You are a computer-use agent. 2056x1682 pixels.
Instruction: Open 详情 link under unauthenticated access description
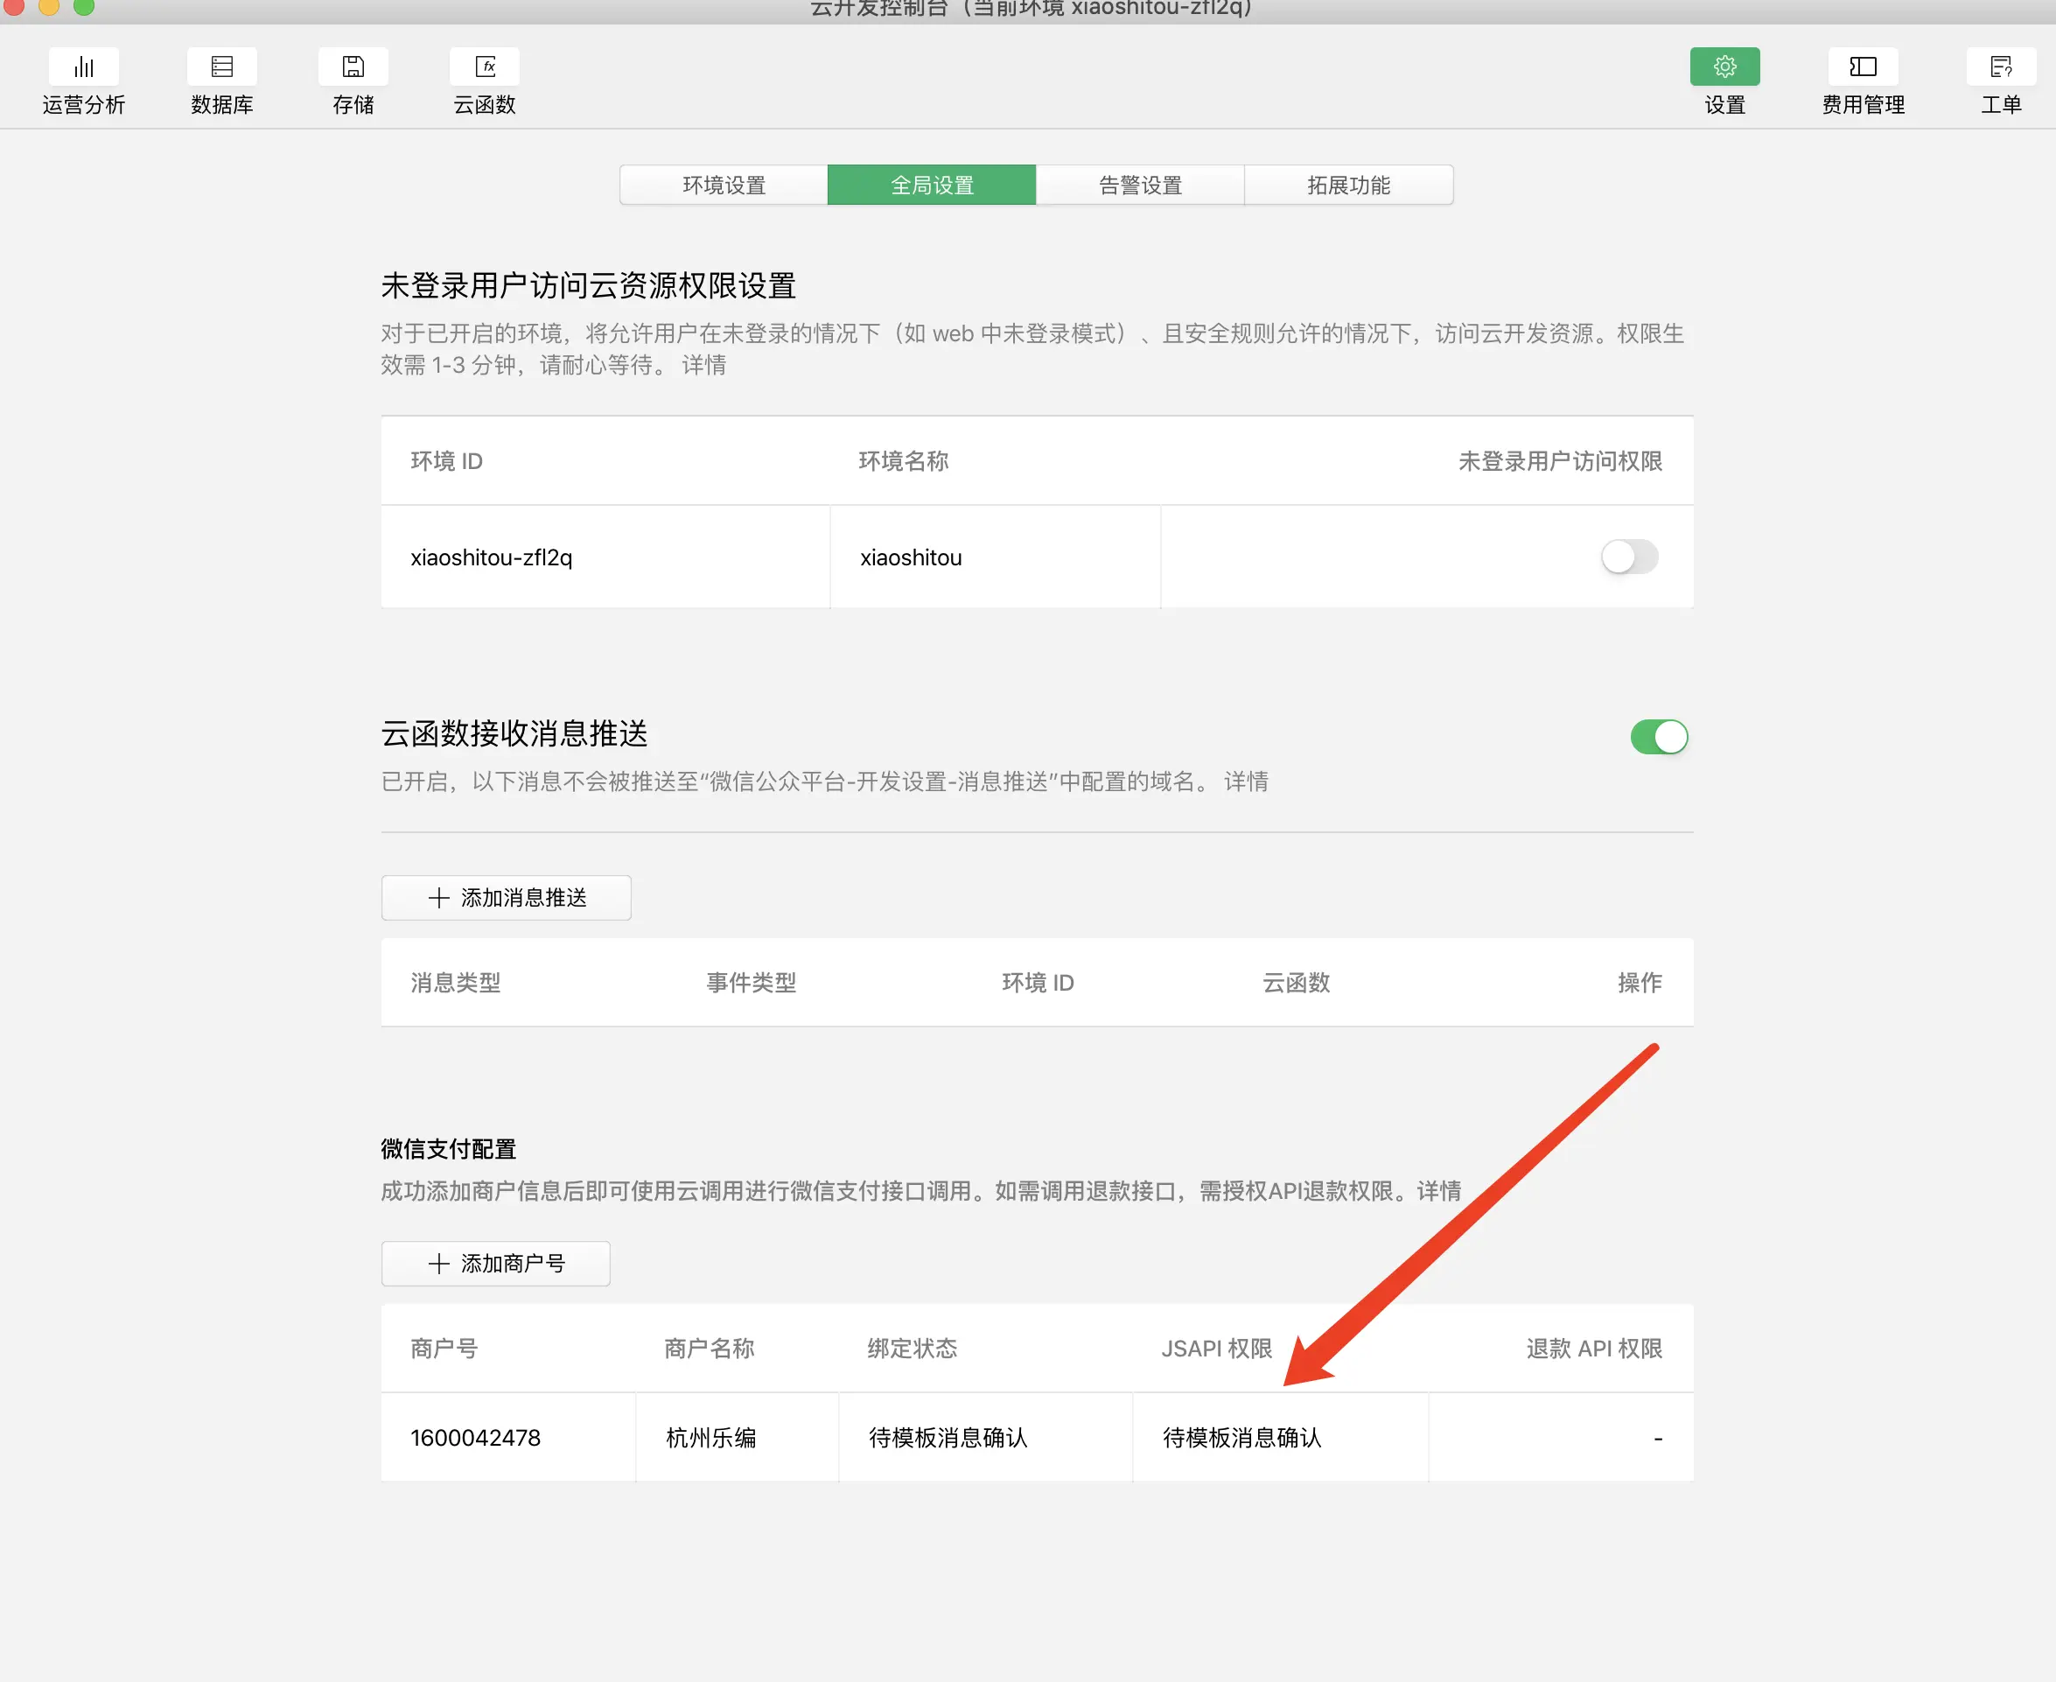(x=703, y=365)
